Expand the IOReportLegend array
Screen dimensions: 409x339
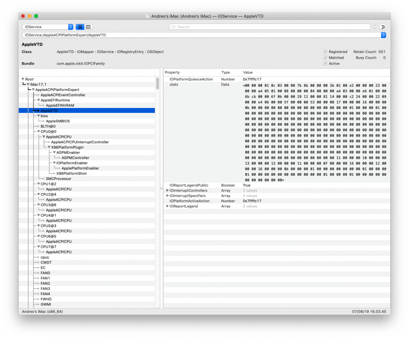168,206
